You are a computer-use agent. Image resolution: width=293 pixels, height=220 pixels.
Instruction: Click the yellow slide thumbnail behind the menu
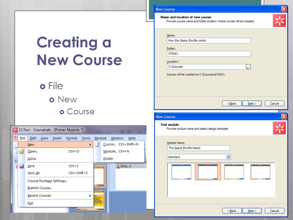[x=99, y=201]
